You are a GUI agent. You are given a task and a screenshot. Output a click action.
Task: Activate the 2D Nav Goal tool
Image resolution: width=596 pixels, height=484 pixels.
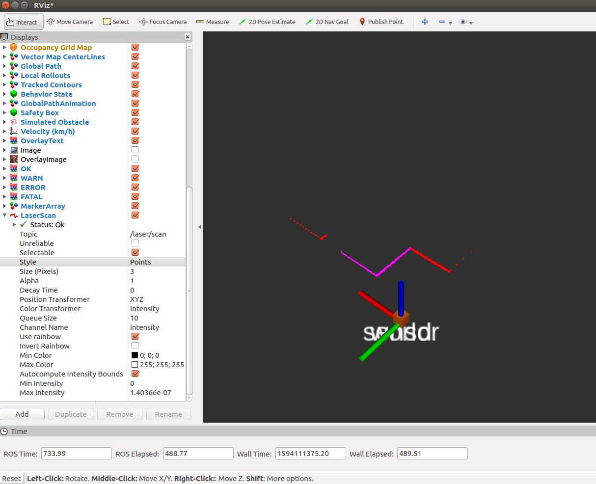(x=327, y=22)
